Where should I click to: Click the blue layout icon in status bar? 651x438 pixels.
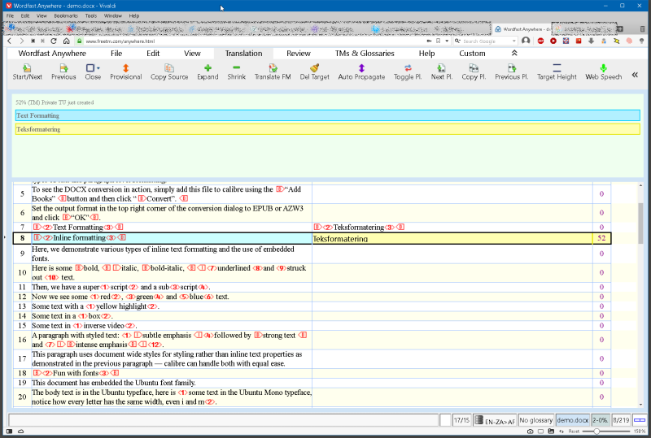640,420
